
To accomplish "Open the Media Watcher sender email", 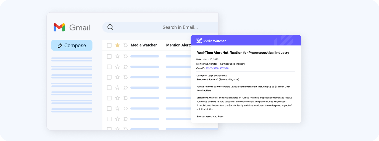I will pyautogui.click(x=144, y=45).
